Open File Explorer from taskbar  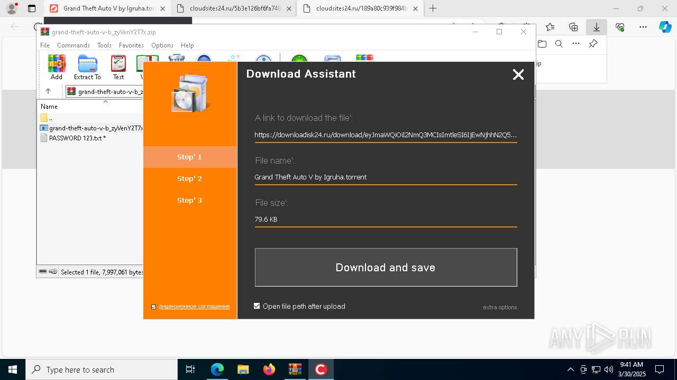coord(243,369)
